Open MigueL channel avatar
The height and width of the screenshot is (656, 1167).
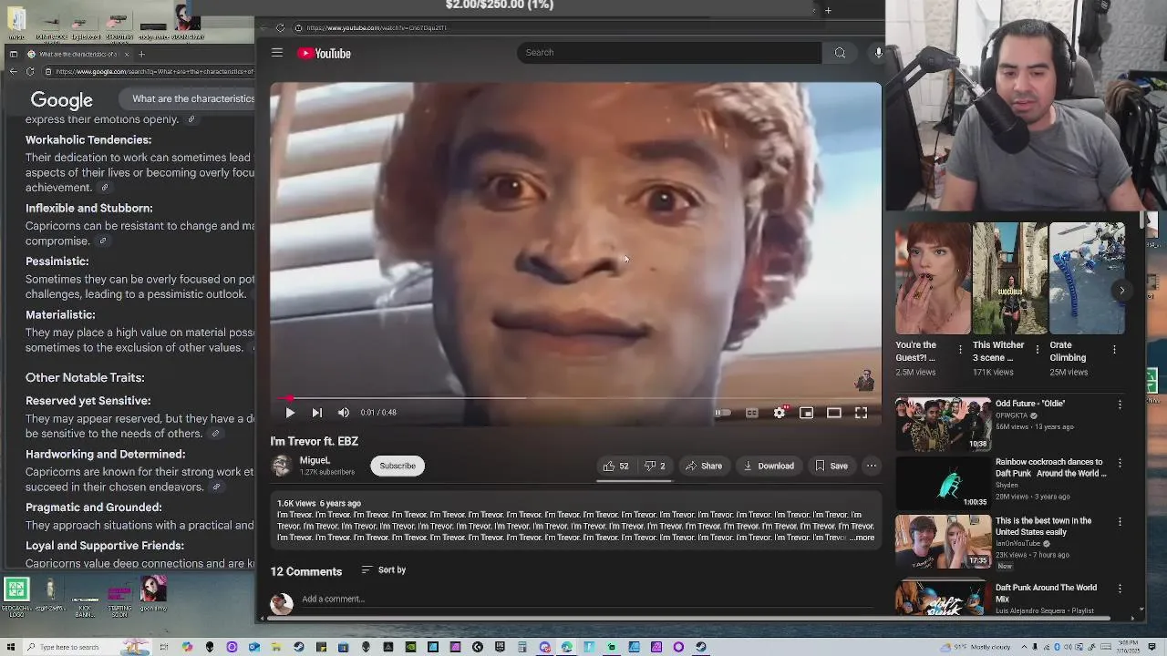pyautogui.click(x=281, y=466)
